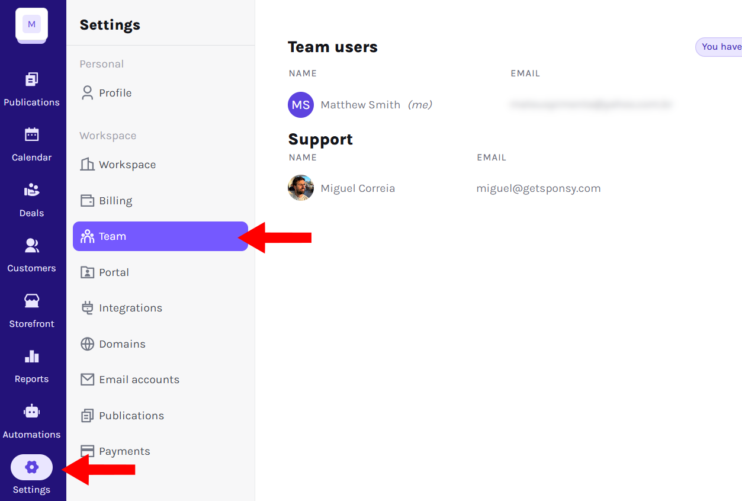Click the EMAIL column header under Support
The width and height of the screenshot is (742, 501).
(492, 158)
